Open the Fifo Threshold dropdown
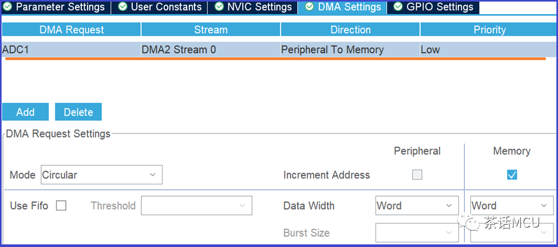The width and height of the screenshot is (558, 247). click(x=196, y=205)
